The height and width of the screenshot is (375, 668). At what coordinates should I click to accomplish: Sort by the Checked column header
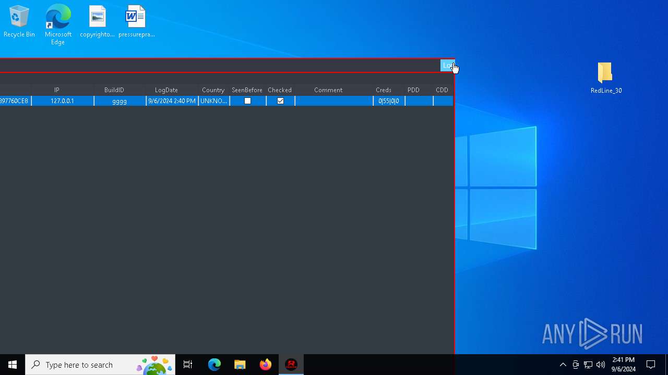point(280,90)
